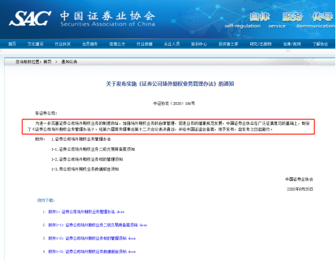Click the 附件下载 heading

coord(46,201)
